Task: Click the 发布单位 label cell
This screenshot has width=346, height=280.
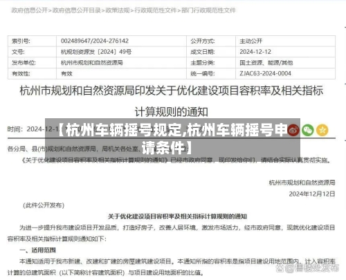Action: pos(33,63)
